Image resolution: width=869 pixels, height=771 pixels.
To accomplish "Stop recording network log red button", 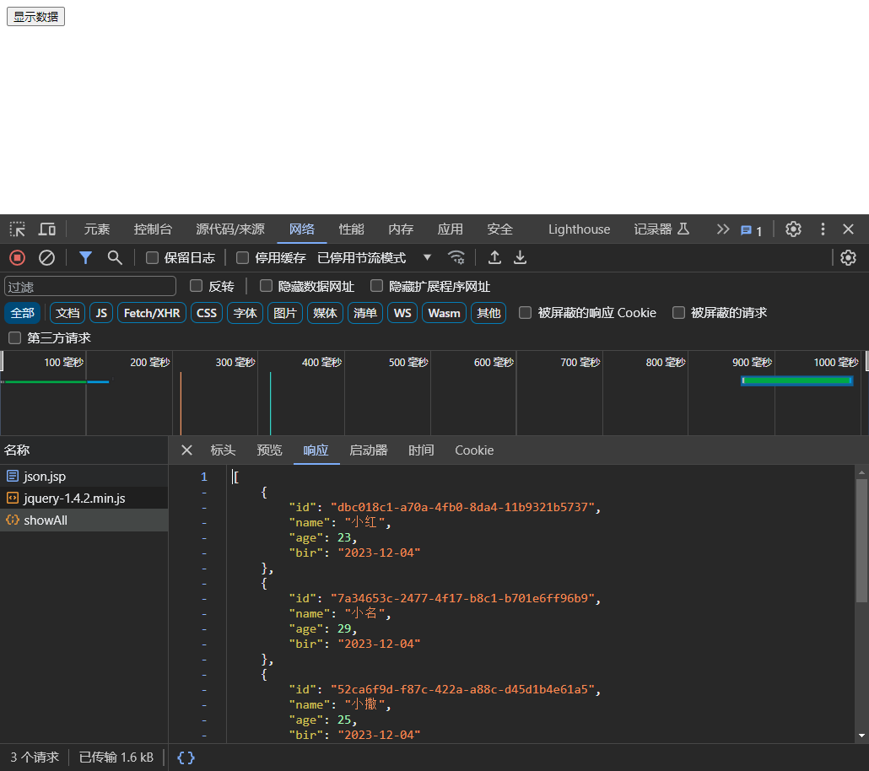I will 17,258.
